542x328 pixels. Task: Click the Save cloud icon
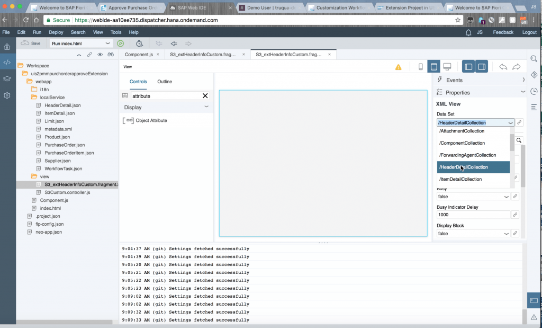(x=25, y=43)
